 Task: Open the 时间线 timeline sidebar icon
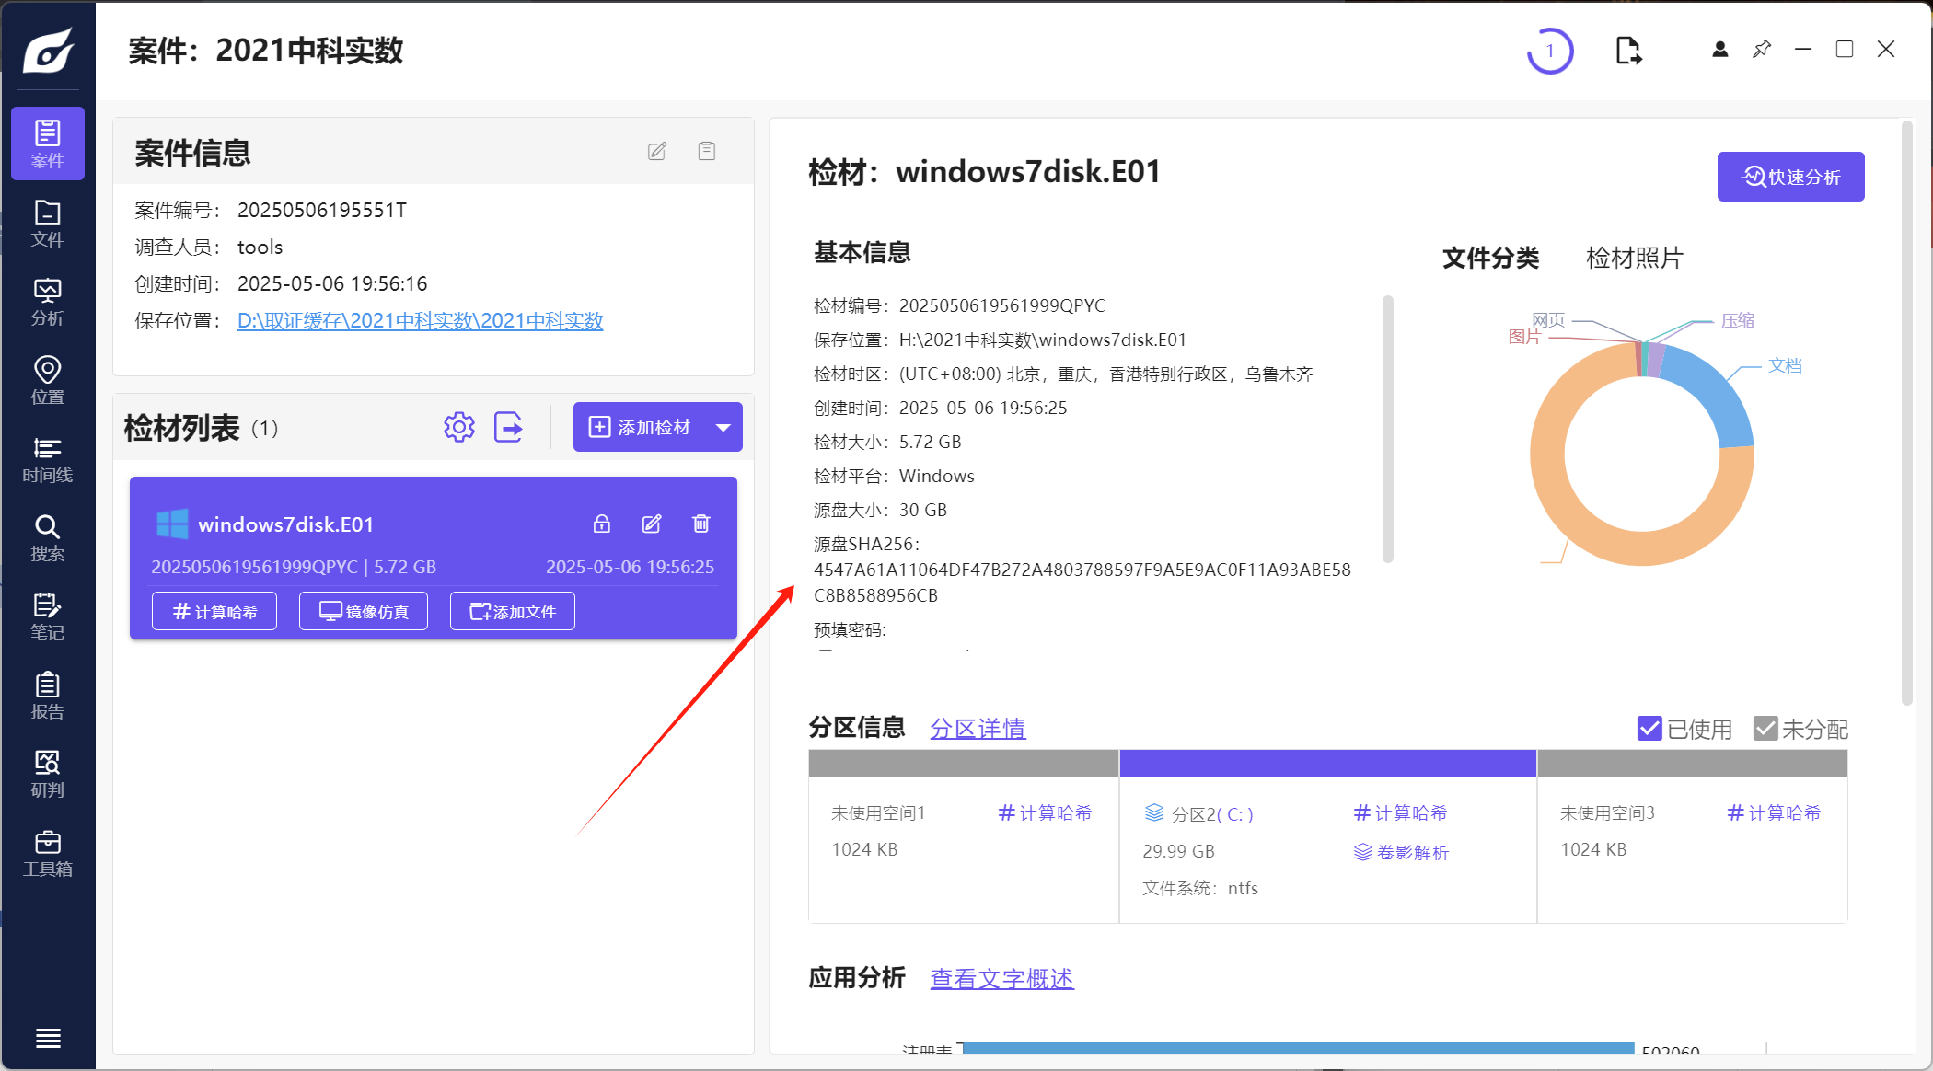(x=47, y=459)
